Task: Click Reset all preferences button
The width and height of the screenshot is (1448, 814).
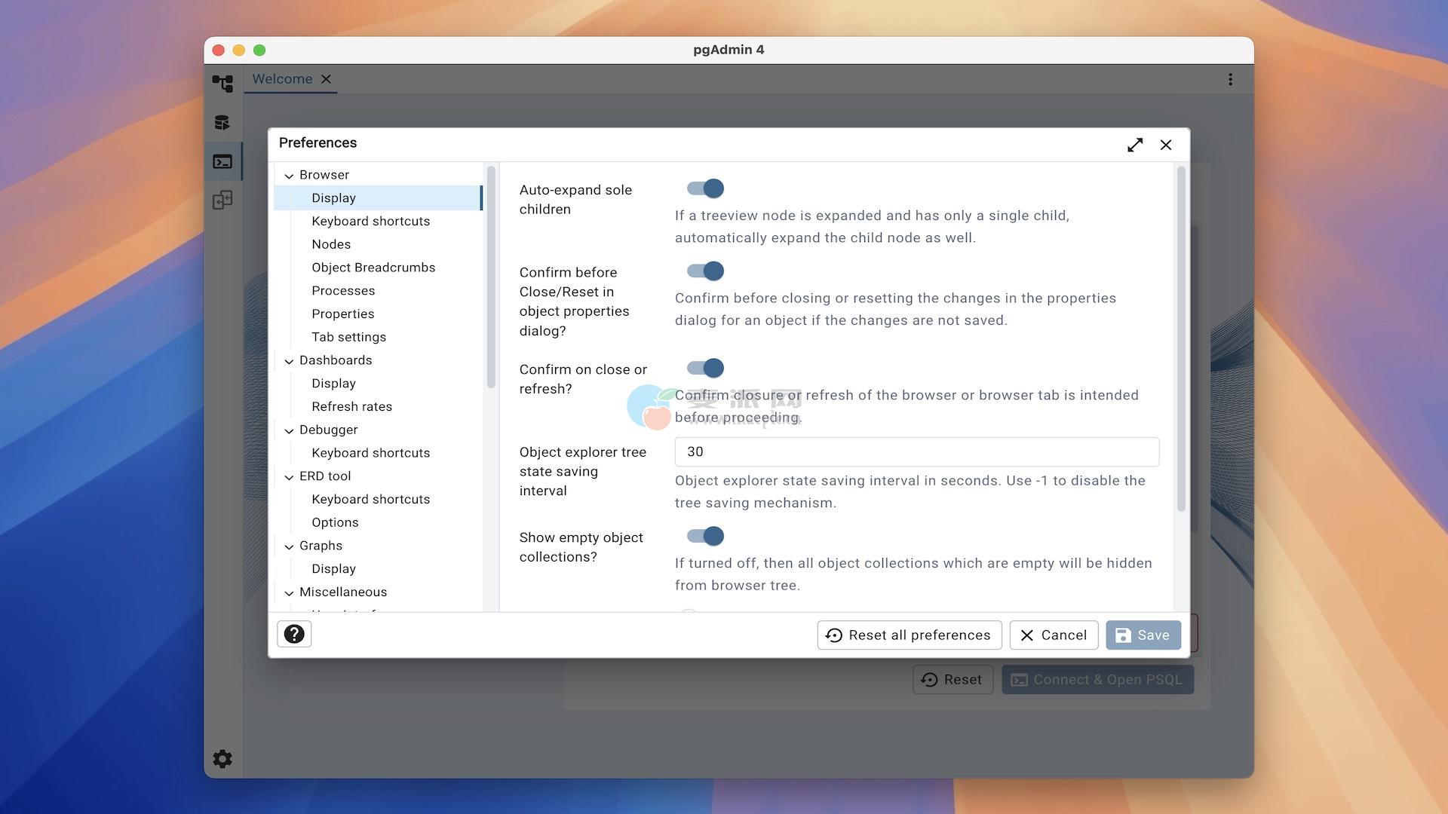Action: point(910,635)
